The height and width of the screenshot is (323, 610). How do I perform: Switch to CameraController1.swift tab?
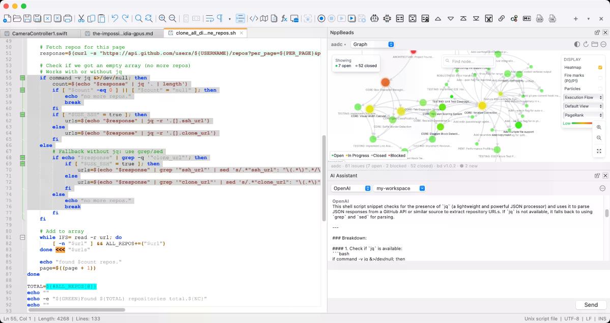coord(41,34)
